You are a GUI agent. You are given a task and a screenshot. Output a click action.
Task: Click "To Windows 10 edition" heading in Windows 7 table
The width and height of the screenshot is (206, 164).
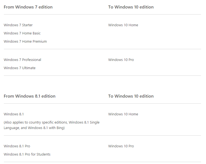[x=131, y=7]
